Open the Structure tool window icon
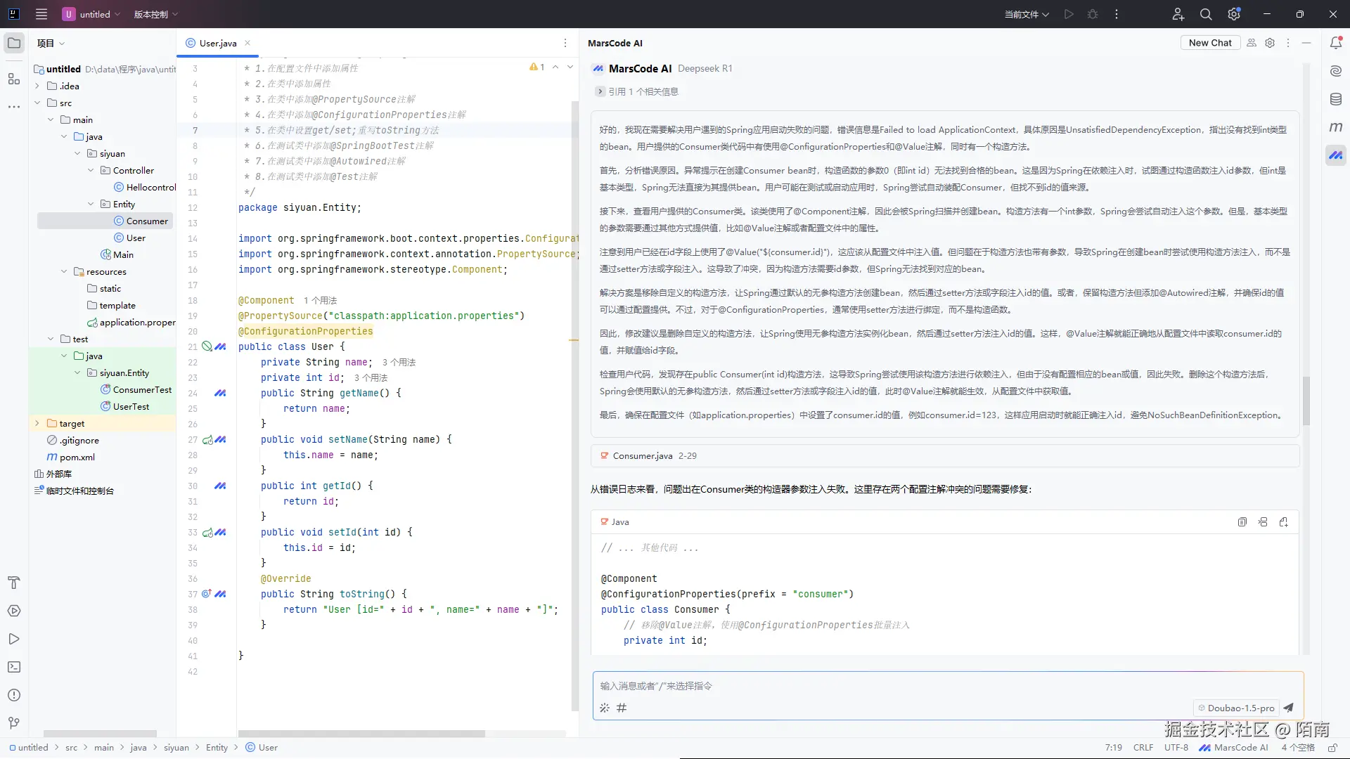 tap(14, 79)
